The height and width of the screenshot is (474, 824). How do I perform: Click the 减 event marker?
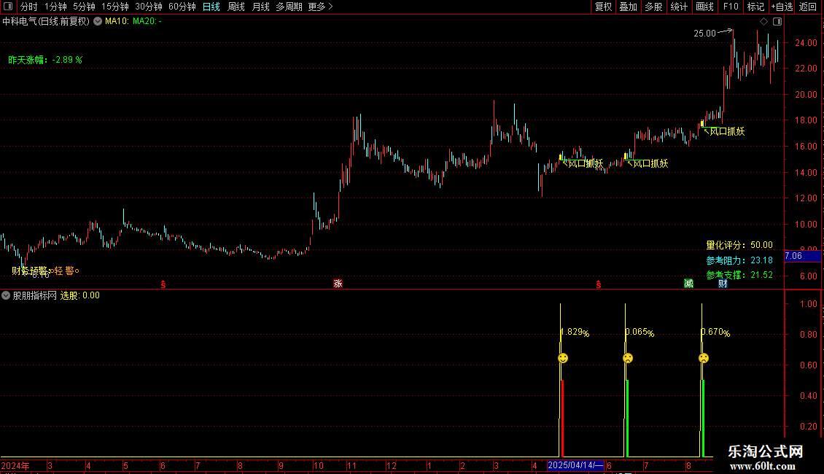(x=688, y=284)
